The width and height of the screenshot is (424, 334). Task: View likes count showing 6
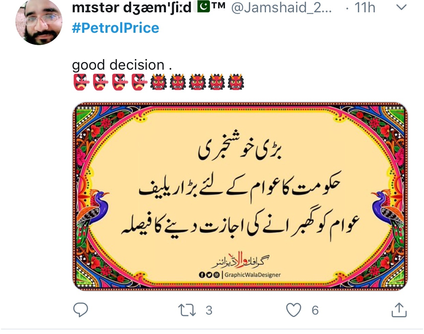point(315,310)
